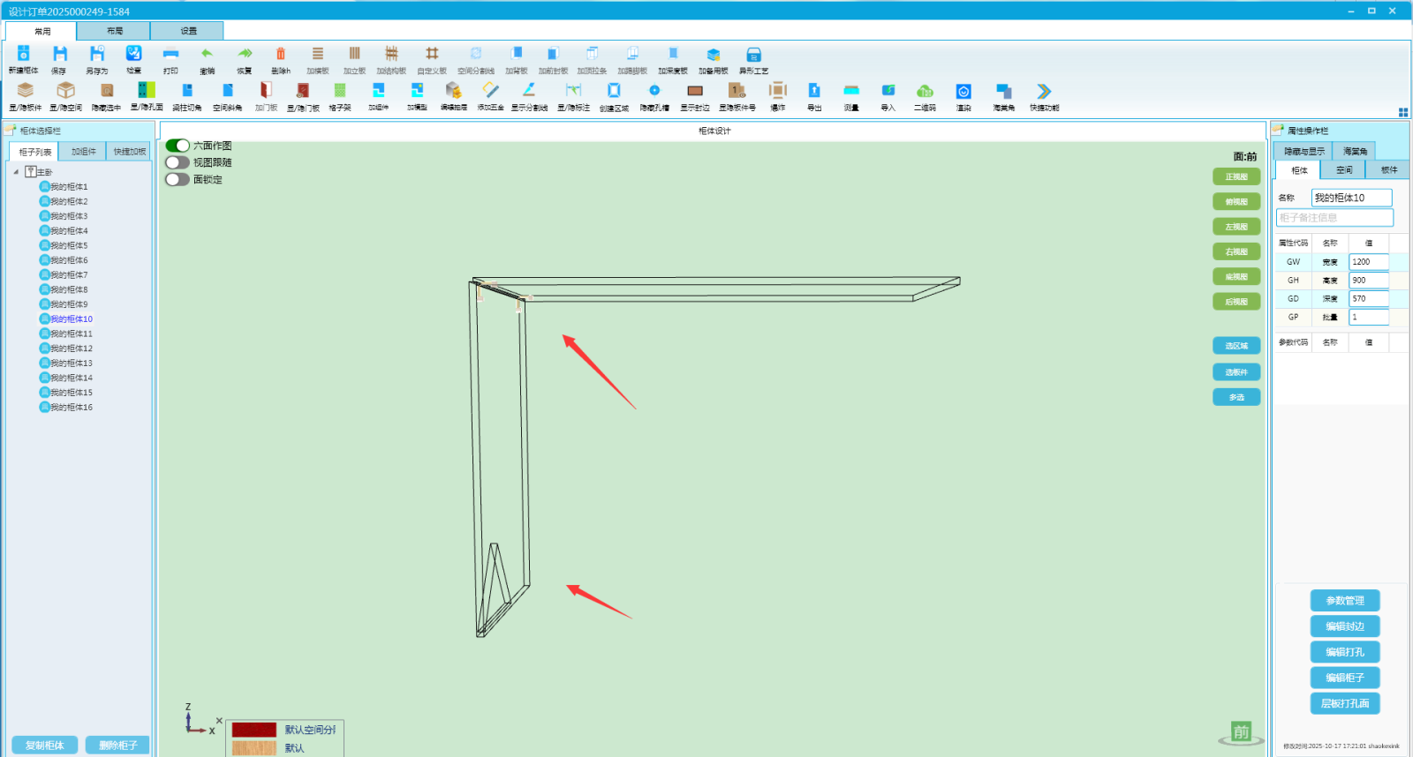The height and width of the screenshot is (757, 1413).
Task: Click the 参数管理 button
Action: pos(1344,601)
